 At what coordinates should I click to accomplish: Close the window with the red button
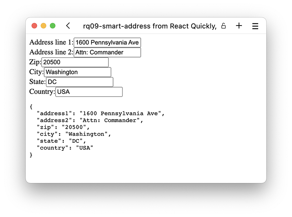34,26
